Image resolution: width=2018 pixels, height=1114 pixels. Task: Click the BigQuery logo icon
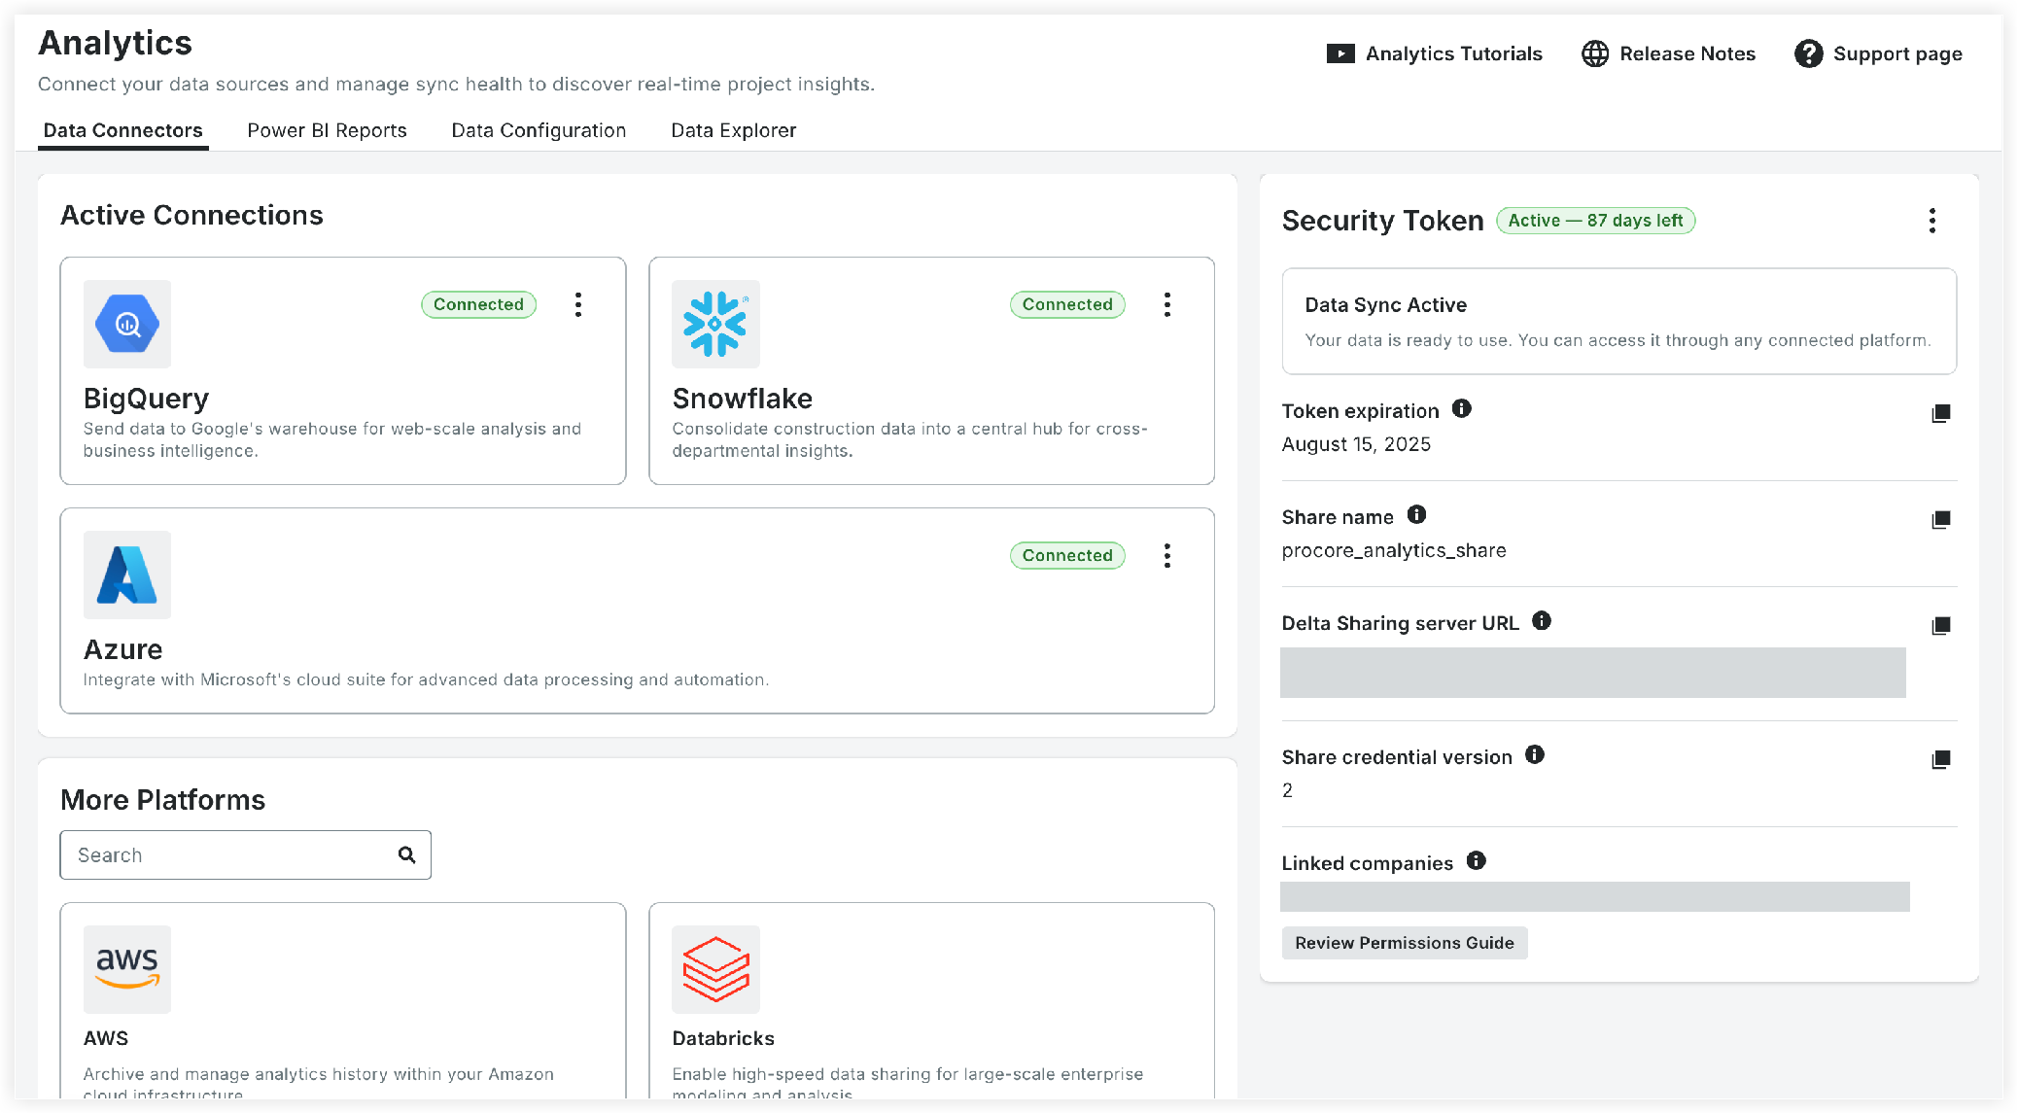(127, 324)
